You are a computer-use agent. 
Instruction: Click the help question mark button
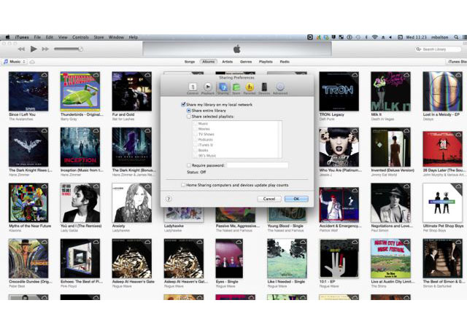click(x=169, y=199)
